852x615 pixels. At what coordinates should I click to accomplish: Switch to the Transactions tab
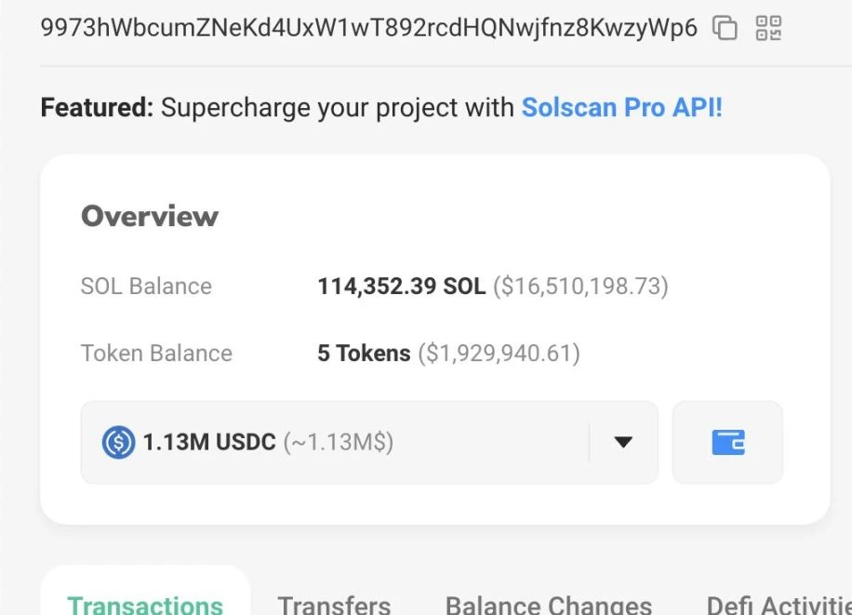(x=145, y=605)
